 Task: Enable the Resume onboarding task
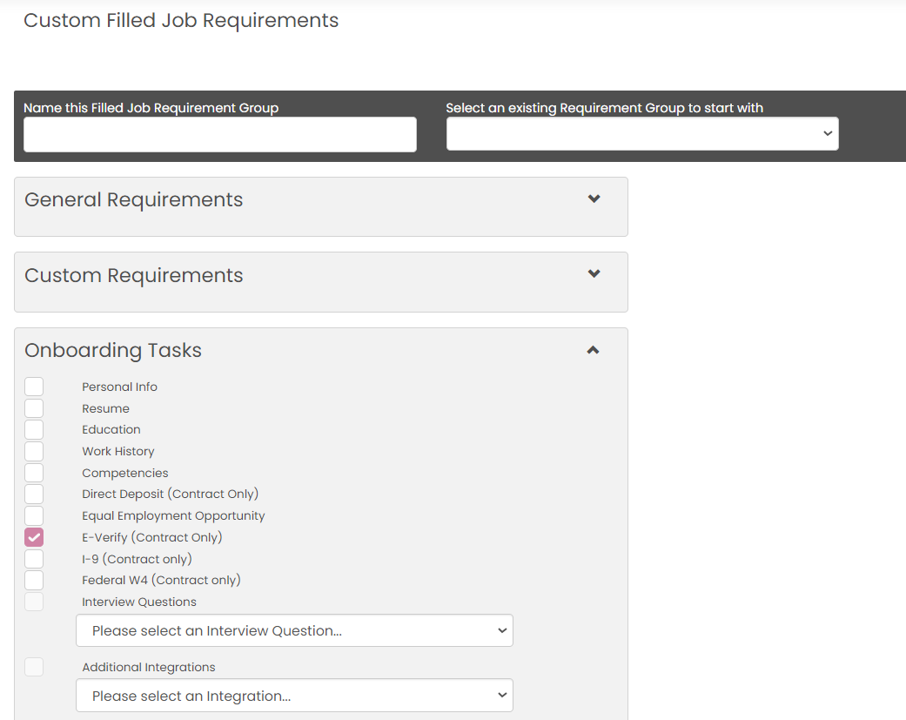pyautogui.click(x=34, y=408)
